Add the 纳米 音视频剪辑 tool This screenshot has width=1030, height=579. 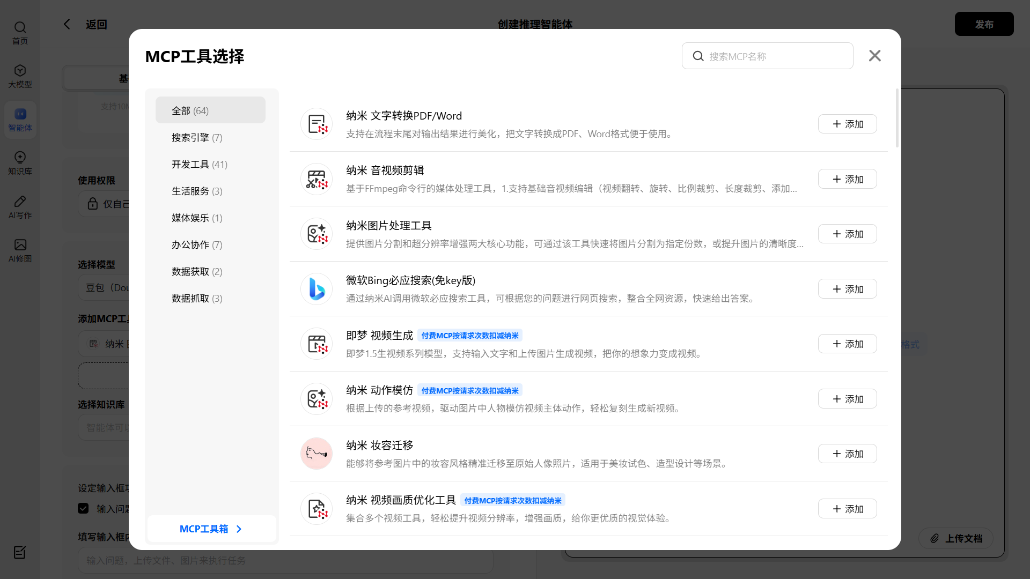(847, 179)
